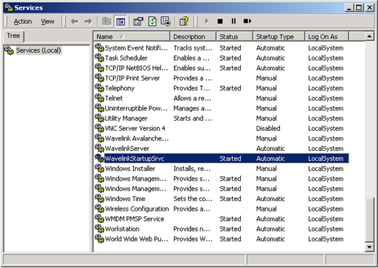Click the Refresh toolbar icon
Screen dimensions: 378x268
[152, 21]
